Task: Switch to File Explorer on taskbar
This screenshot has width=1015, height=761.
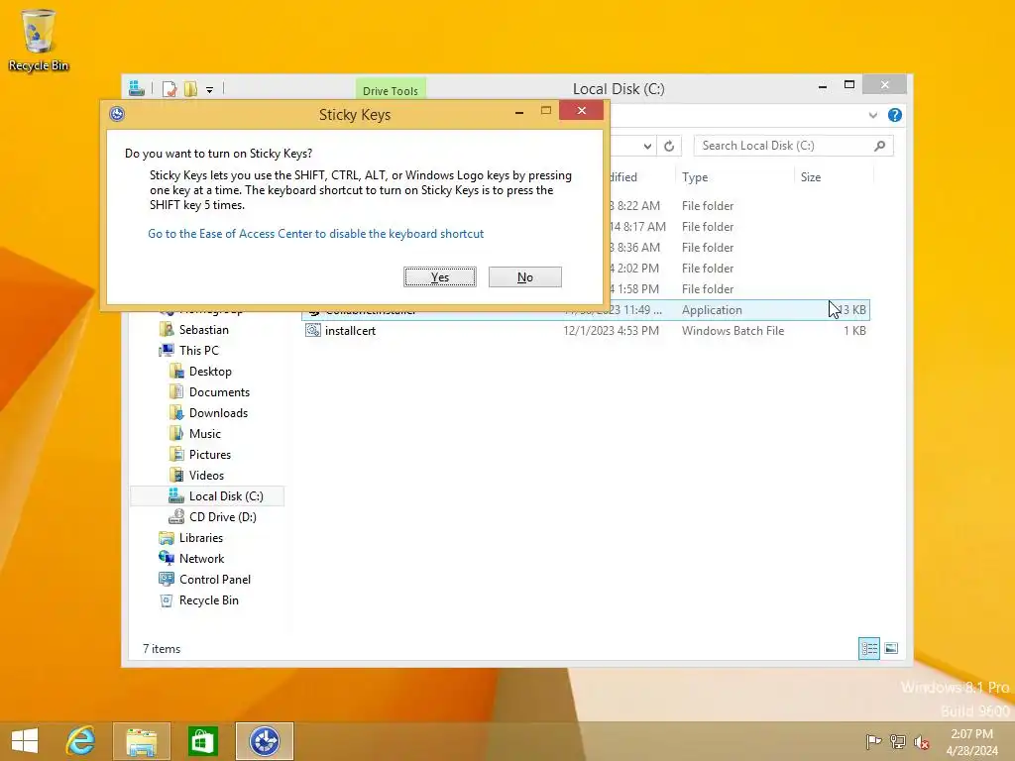Action: (x=141, y=741)
